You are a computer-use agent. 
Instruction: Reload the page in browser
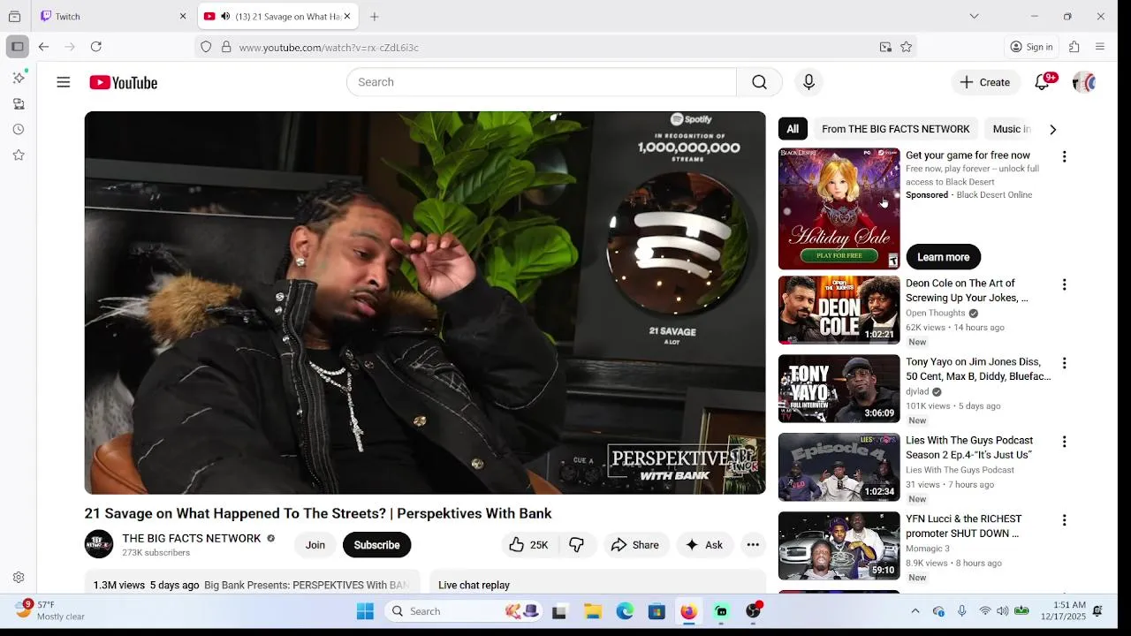click(x=96, y=47)
